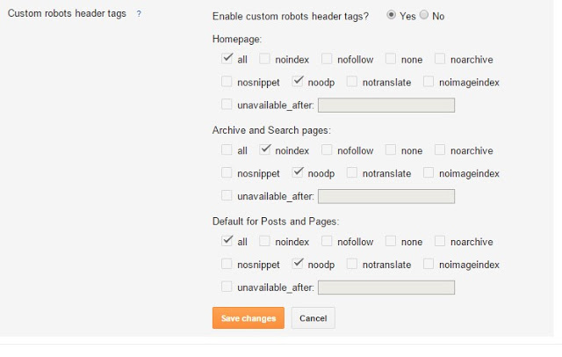Screen dimensions: 562x357
Task: Open the Custom robots header tags help icon
Action: pyautogui.click(x=139, y=14)
